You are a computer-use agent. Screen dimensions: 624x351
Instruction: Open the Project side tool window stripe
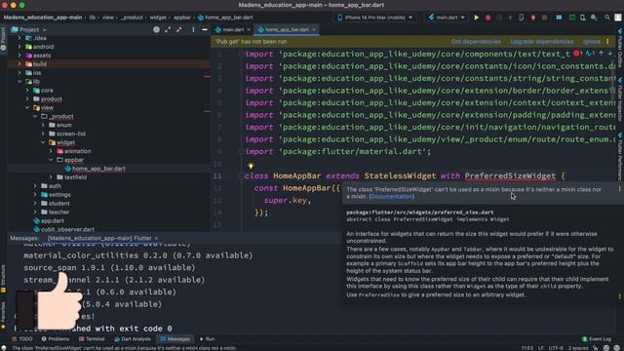3,39
